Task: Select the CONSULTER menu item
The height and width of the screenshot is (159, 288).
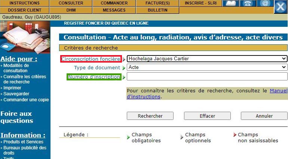Action: (x=71, y=3)
